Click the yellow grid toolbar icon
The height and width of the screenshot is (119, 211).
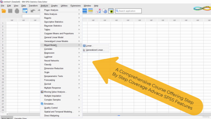tap(90, 11)
